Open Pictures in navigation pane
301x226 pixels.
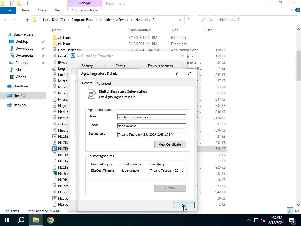click(x=21, y=63)
